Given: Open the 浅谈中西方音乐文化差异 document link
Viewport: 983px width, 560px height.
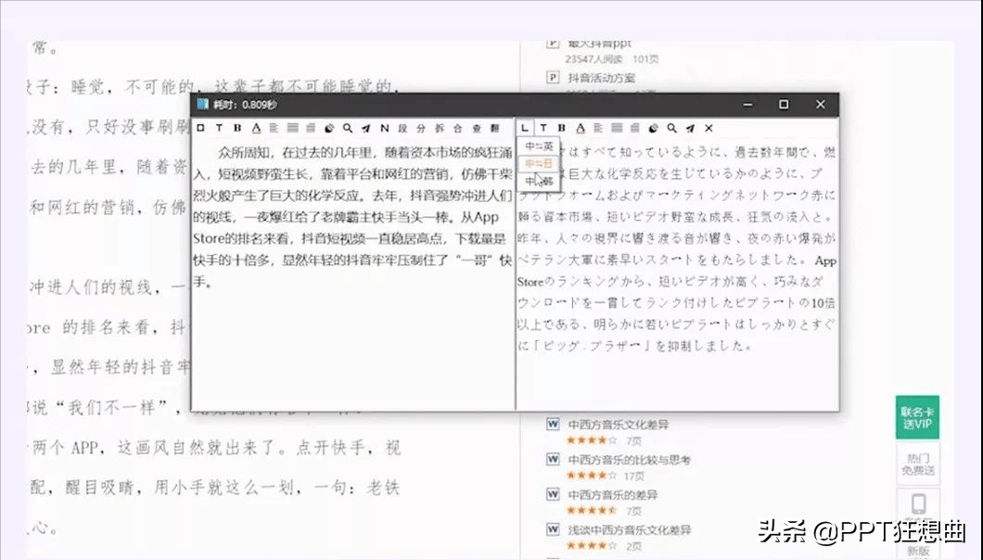Looking at the screenshot, I should tap(629, 530).
